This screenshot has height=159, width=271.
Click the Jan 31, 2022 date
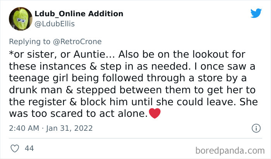pos(69,128)
